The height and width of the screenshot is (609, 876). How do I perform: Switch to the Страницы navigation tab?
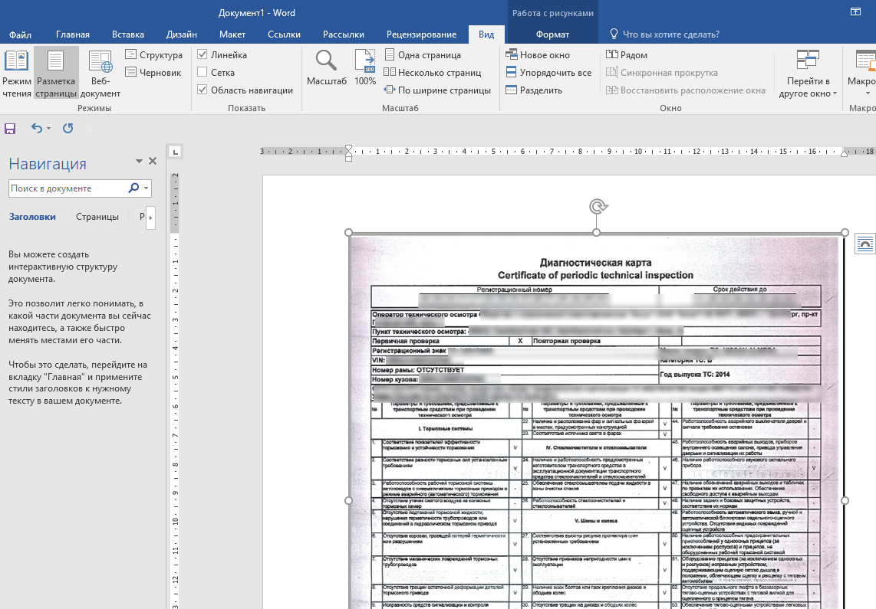97,217
